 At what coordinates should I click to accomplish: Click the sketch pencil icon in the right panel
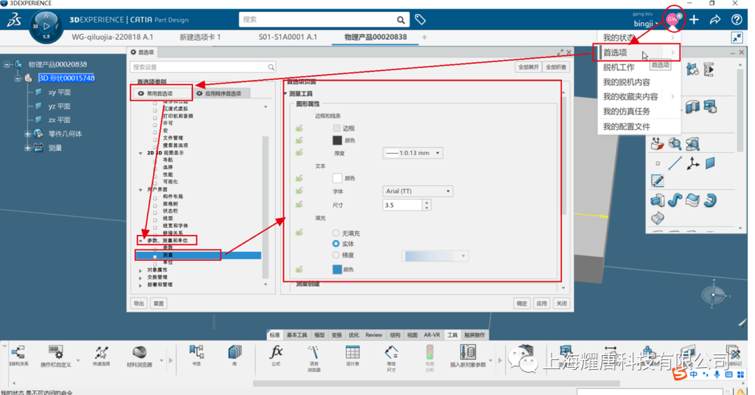click(657, 180)
